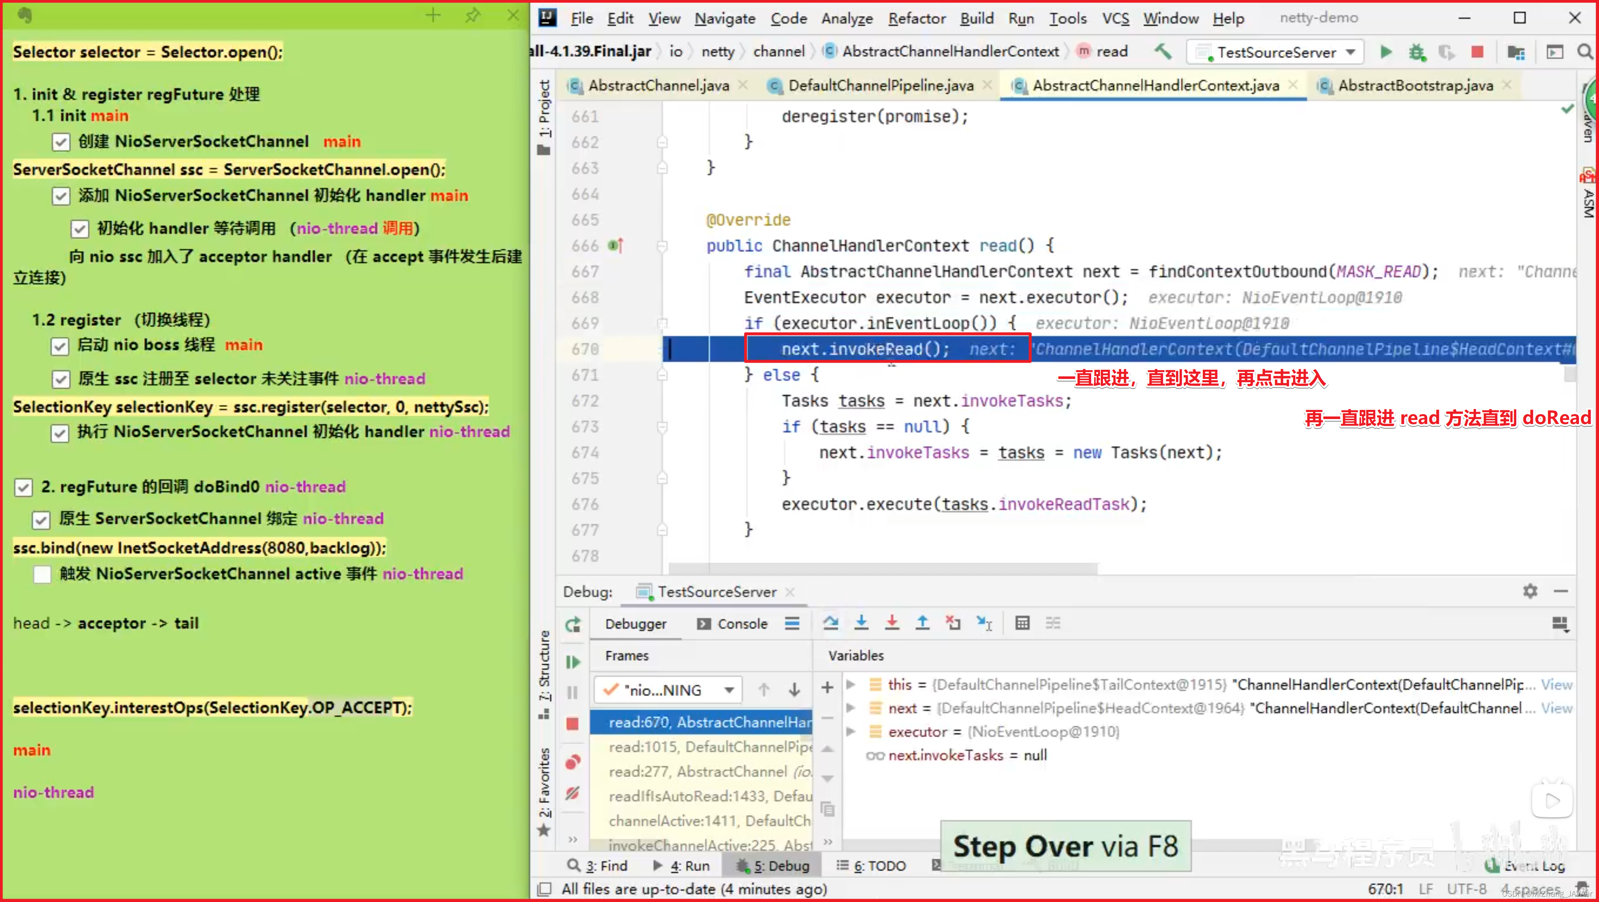This screenshot has width=1599, height=902.
Task: Toggle the 原生 ssc 注册至 selector checkbox
Action: point(61,379)
